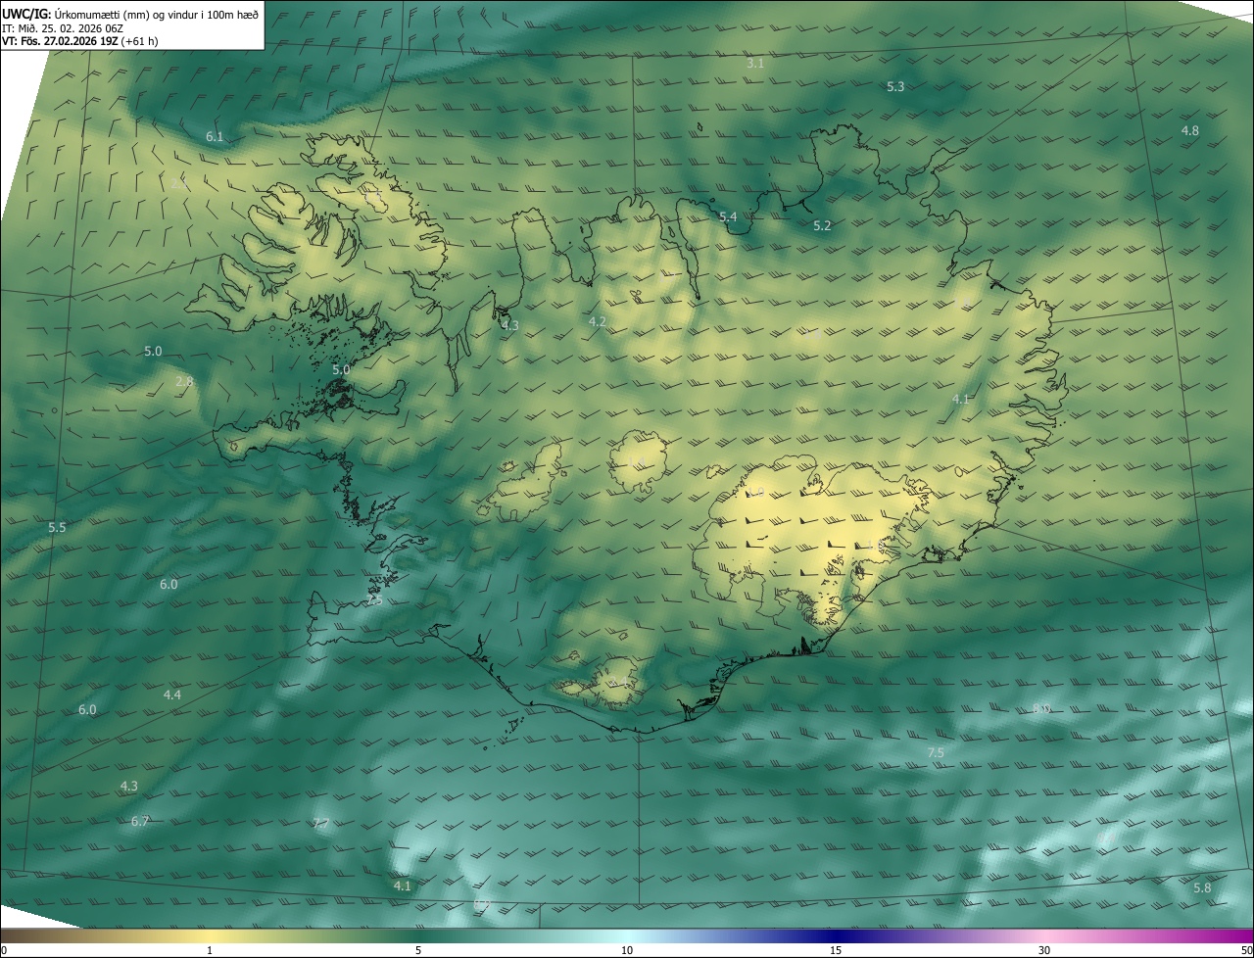Click the map value label 6.1
Viewport: 1254px width, 958px height.
coord(215,137)
